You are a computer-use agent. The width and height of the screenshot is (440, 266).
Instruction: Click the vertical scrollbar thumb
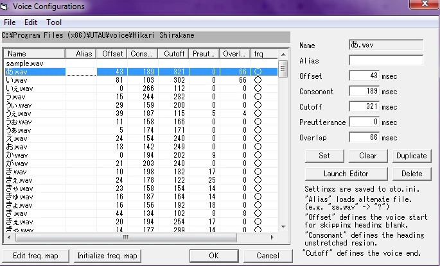tap(283, 69)
